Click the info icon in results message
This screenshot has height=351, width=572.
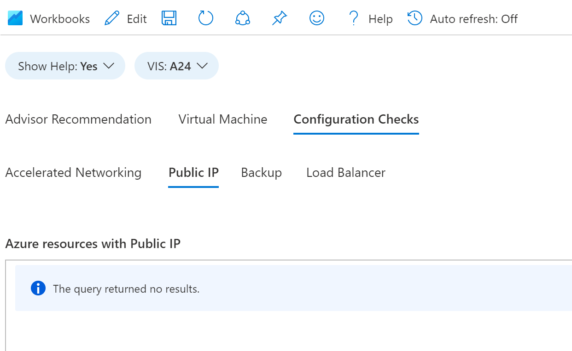tap(38, 289)
